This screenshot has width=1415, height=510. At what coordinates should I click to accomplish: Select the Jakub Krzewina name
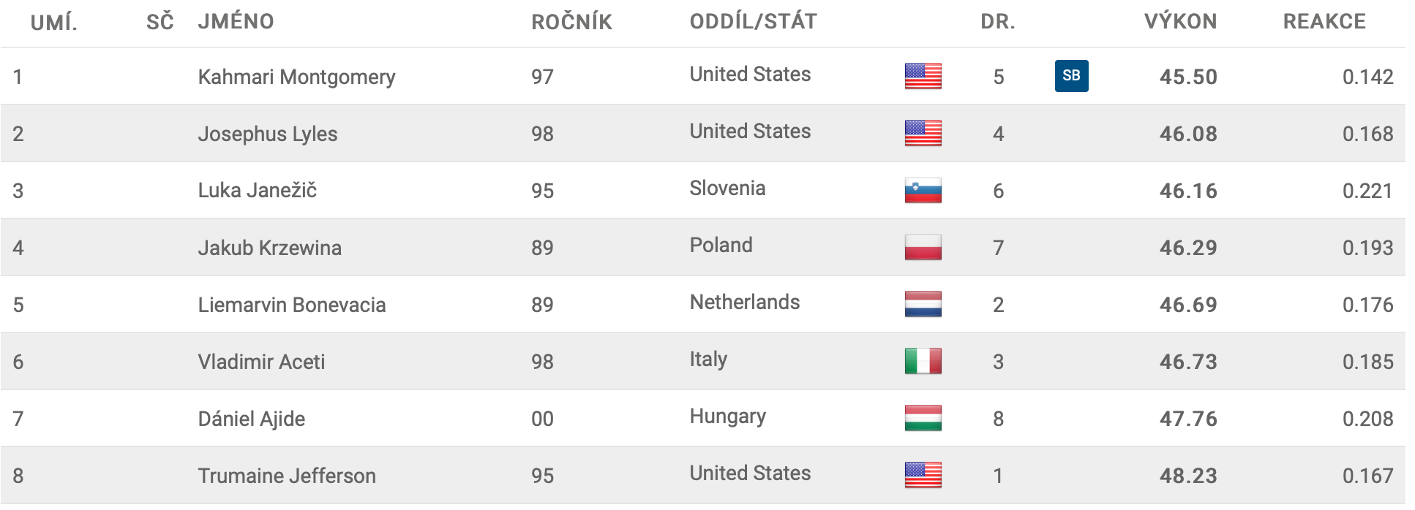[269, 248]
